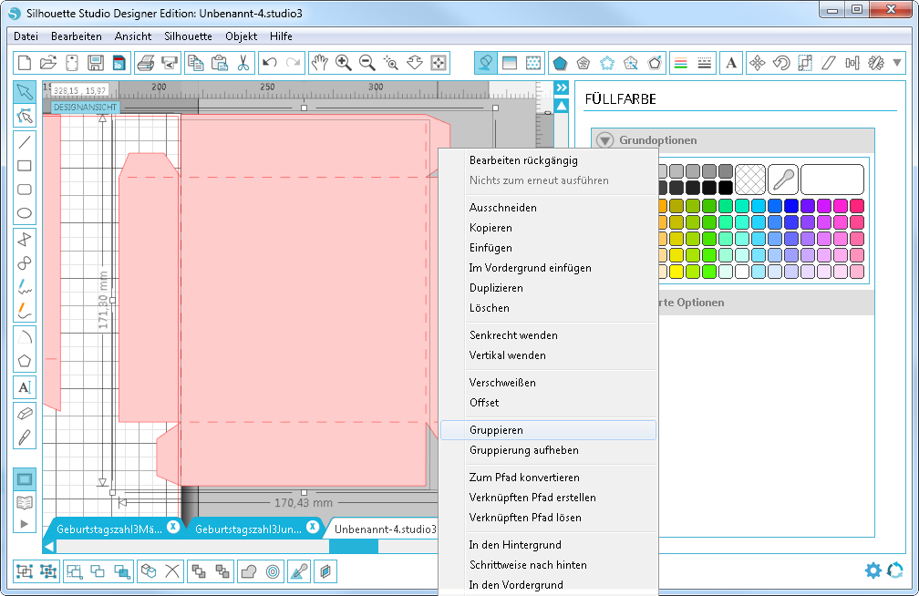Select the Eraser tool in left toolbar
This screenshot has width=919, height=596.
(x=25, y=412)
